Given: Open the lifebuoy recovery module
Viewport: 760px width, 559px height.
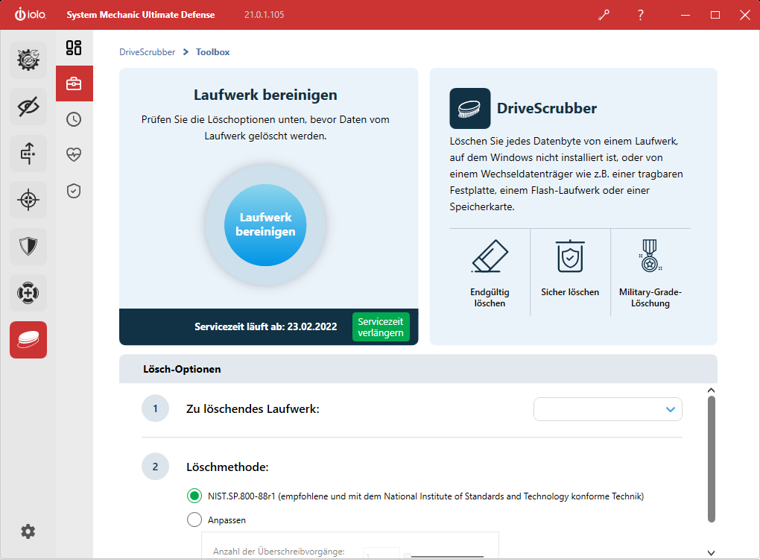Looking at the screenshot, I should point(28,293).
